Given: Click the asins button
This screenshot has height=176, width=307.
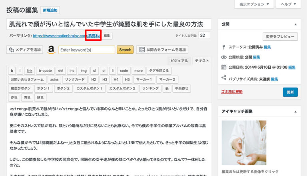Looking at the screenshot, I should pos(54,79).
